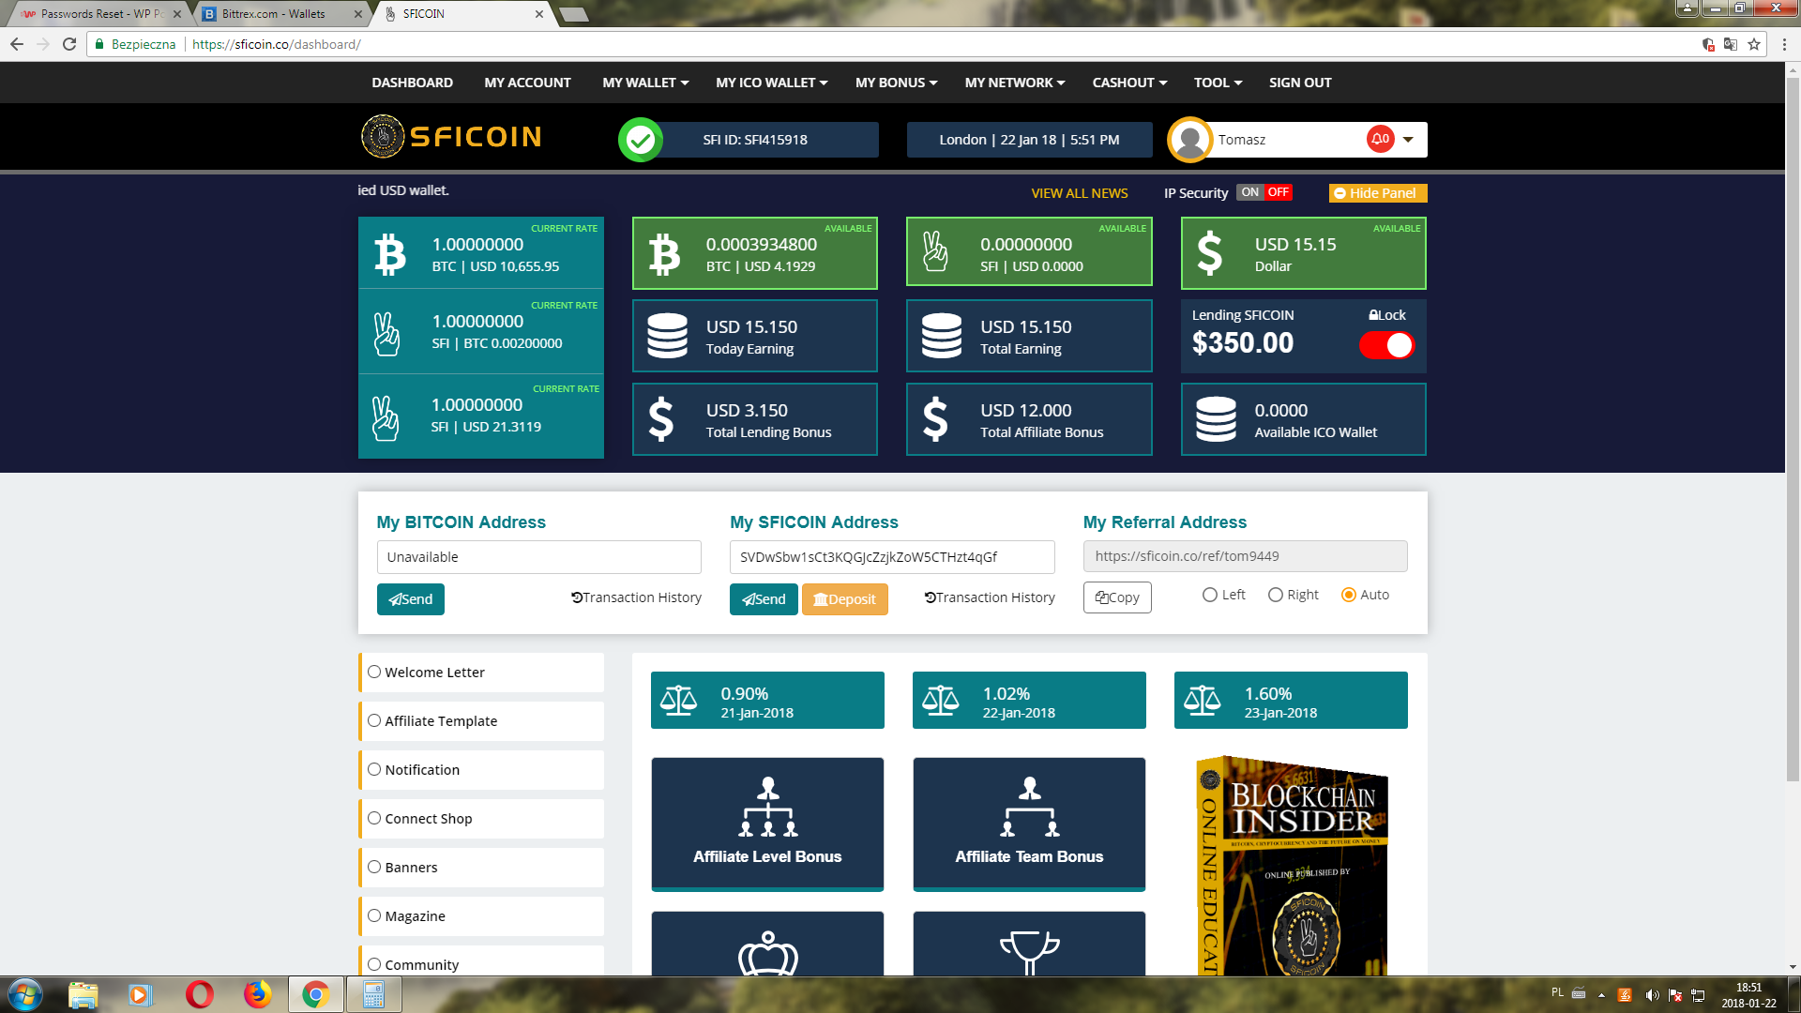Select the Left referral position
1801x1013 pixels.
point(1210,595)
